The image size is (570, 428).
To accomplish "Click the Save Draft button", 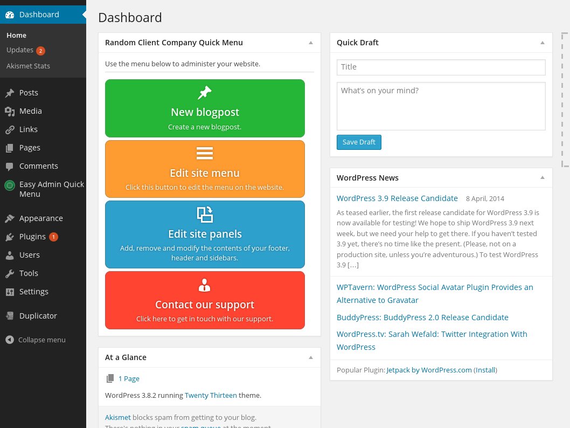I will pos(359,142).
